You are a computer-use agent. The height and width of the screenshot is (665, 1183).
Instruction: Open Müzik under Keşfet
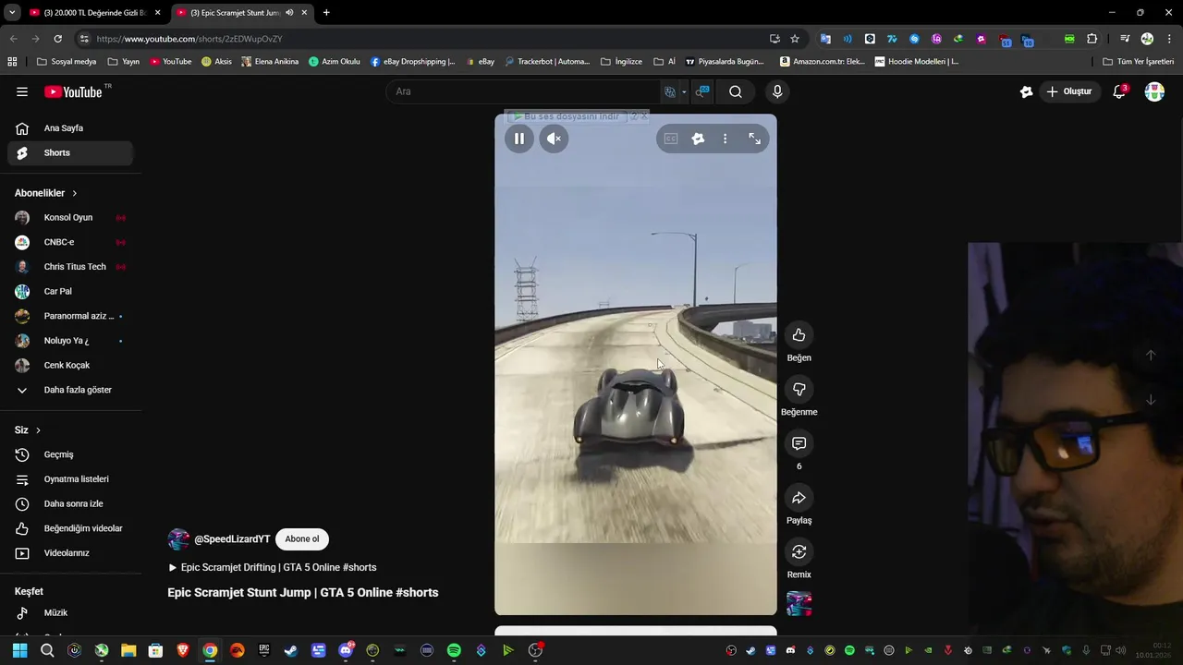click(x=70, y=612)
